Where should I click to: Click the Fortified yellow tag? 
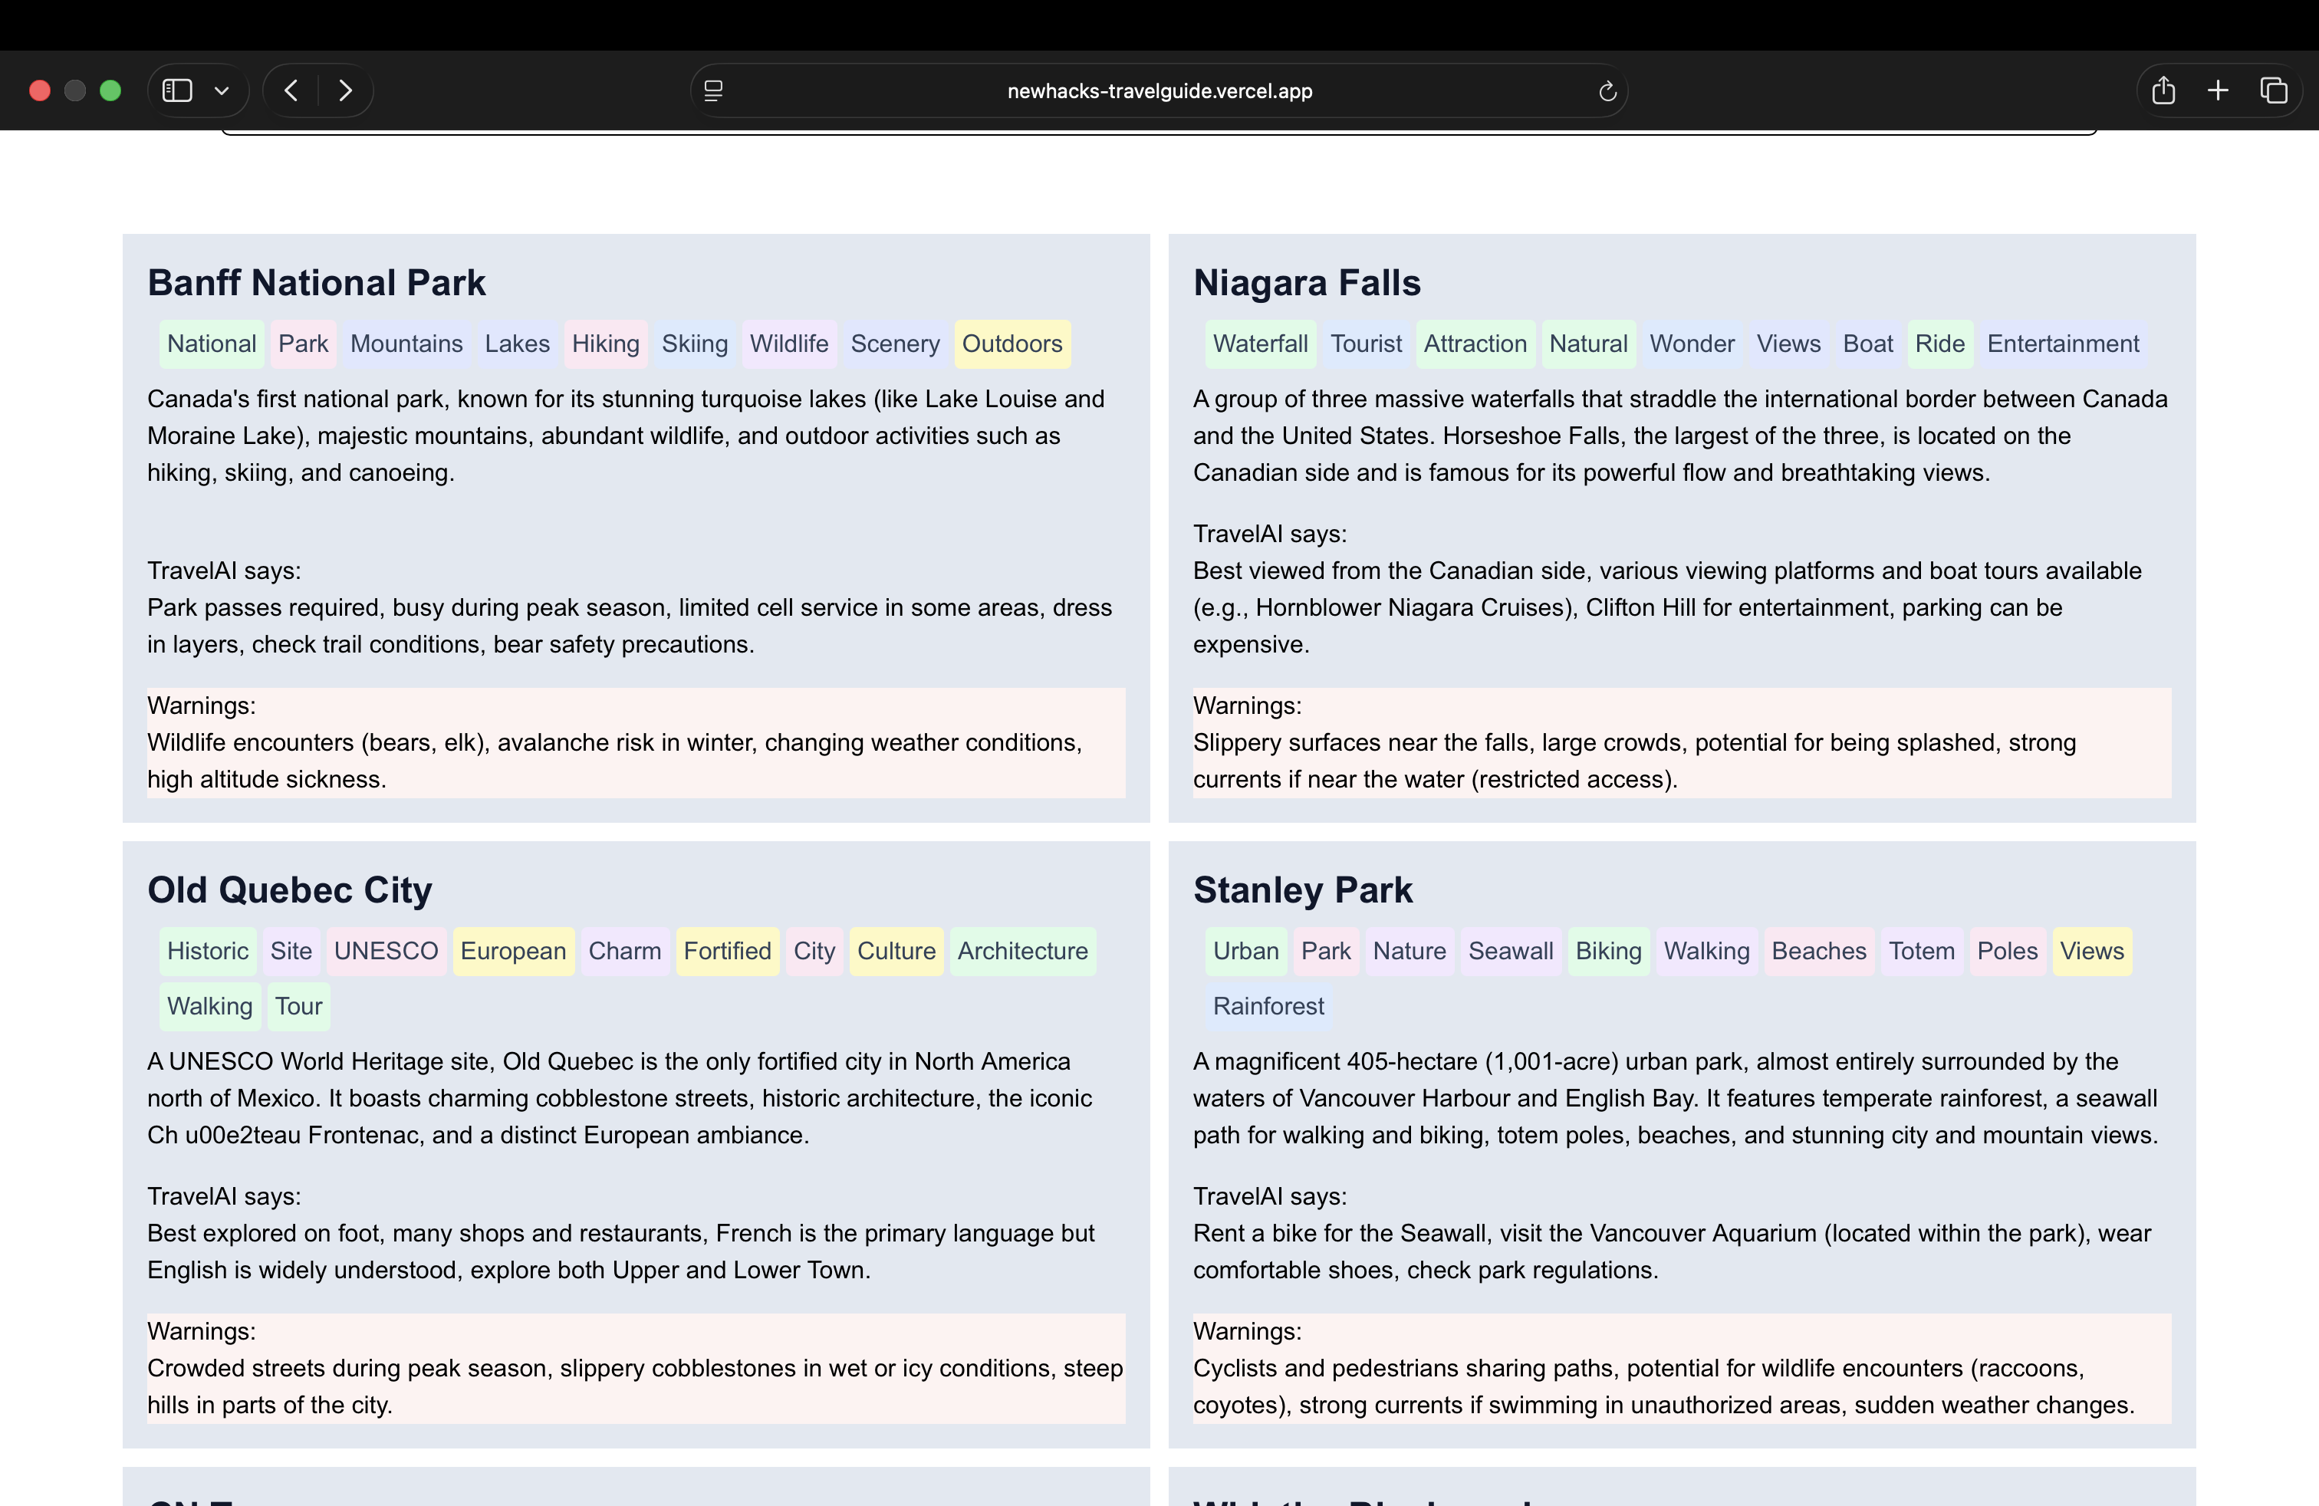(727, 951)
